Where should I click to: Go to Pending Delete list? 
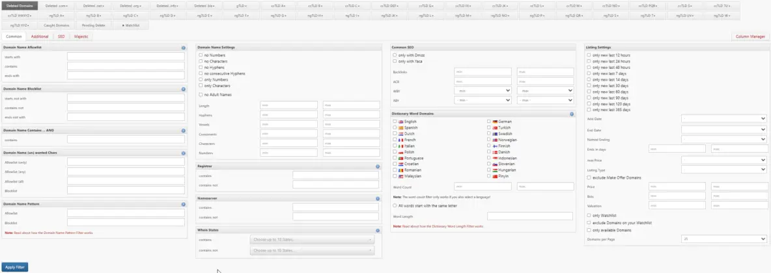click(93, 25)
